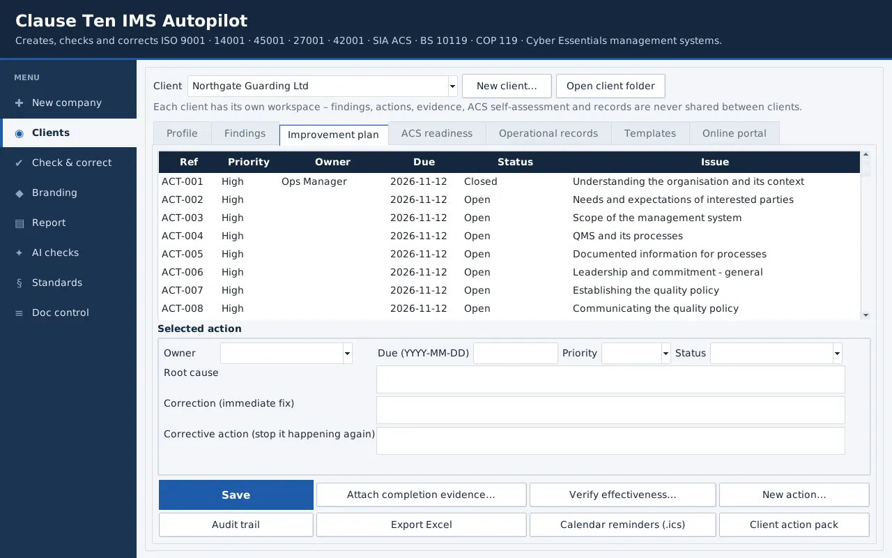
Task: Click into the Root cause text field
Action: tap(610, 379)
